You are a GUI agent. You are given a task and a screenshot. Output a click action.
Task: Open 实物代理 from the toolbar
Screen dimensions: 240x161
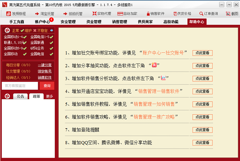click(x=94, y=13)
